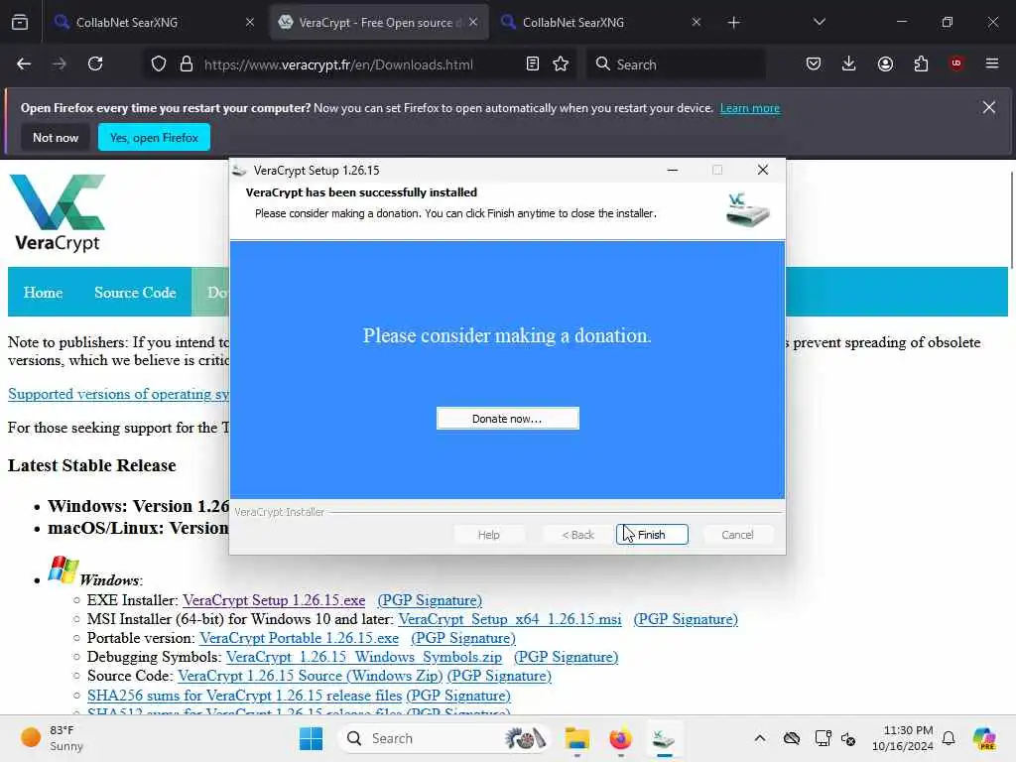The height and width of the screenshot is (762, 1016).
Task: Open Copilot icon in taskbar
Action: click(x=984, y=738)
